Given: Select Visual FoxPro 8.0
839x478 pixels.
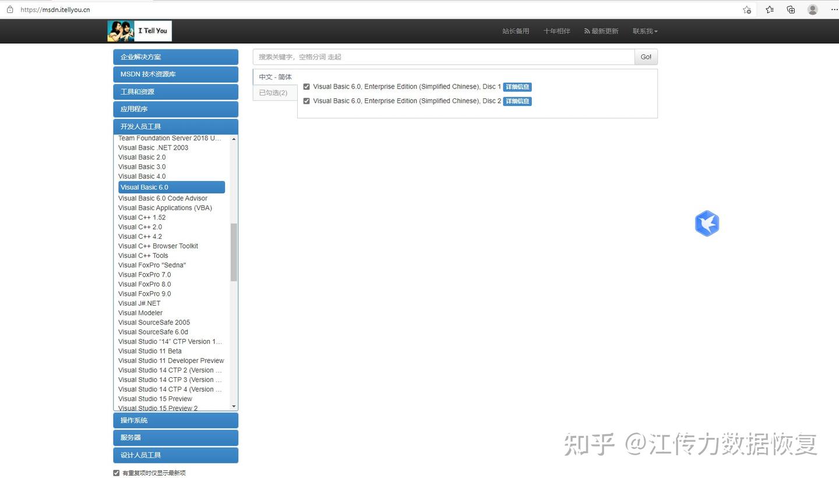Looking at the screenshot, I should click(x=144, y=284).
